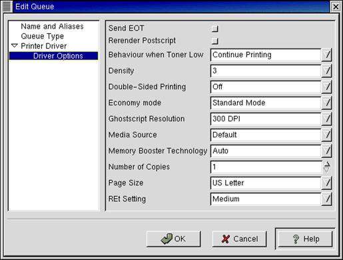343x260 pixels.
Task: Click the Memory Booster Auto field
Action: [x=266, y=151]
